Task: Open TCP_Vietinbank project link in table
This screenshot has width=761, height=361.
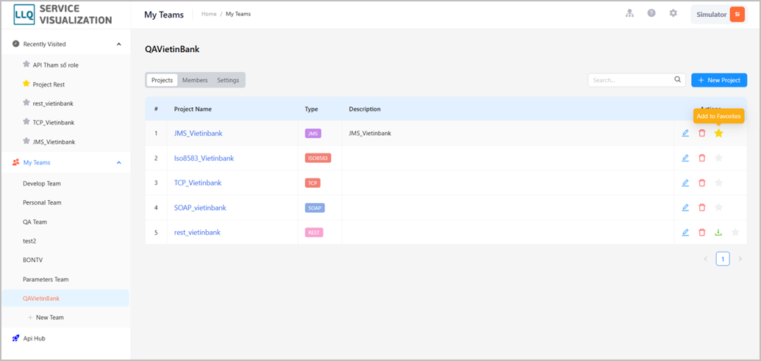Action: point(198,183)
